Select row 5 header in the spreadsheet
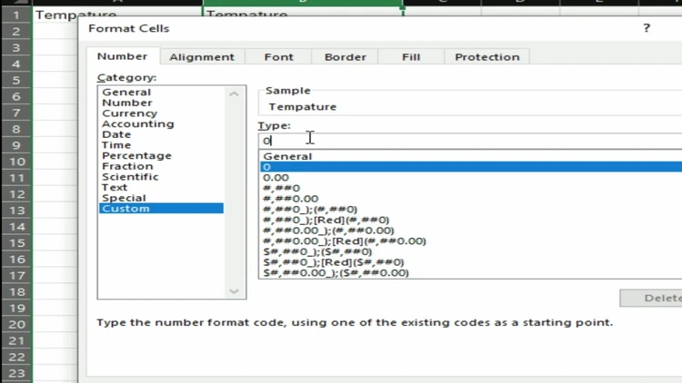Image resolution: width=682 pixels, height=383 pixels. point(16,80)
